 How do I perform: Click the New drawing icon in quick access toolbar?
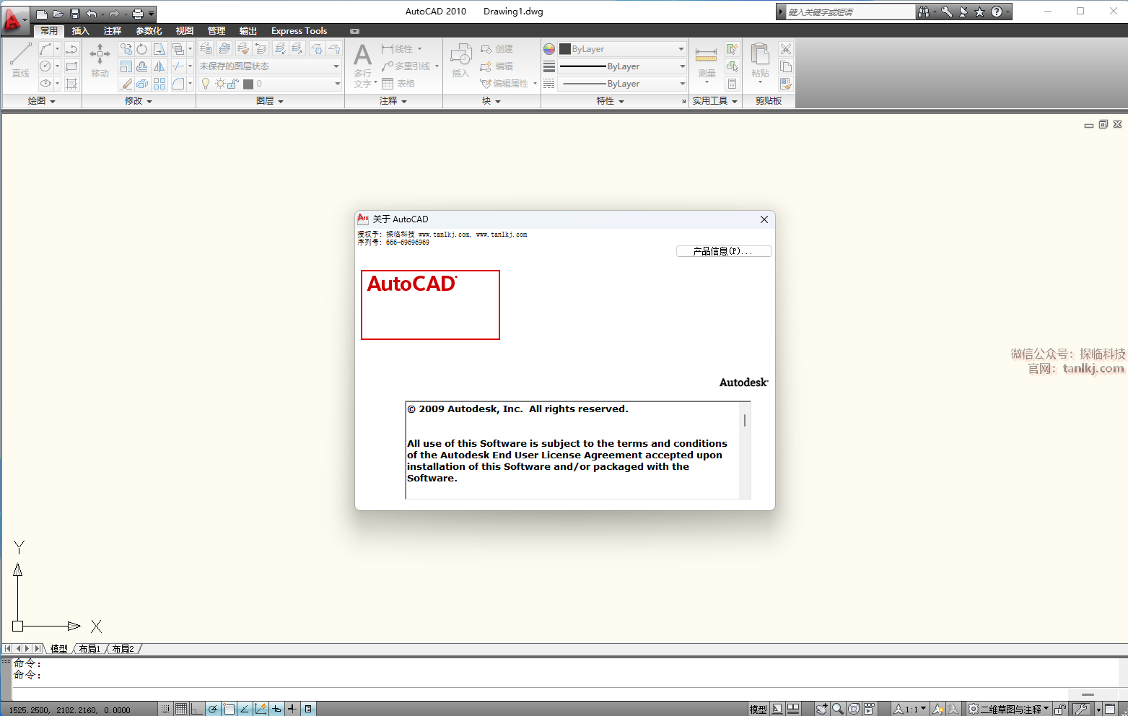point(41,14)
